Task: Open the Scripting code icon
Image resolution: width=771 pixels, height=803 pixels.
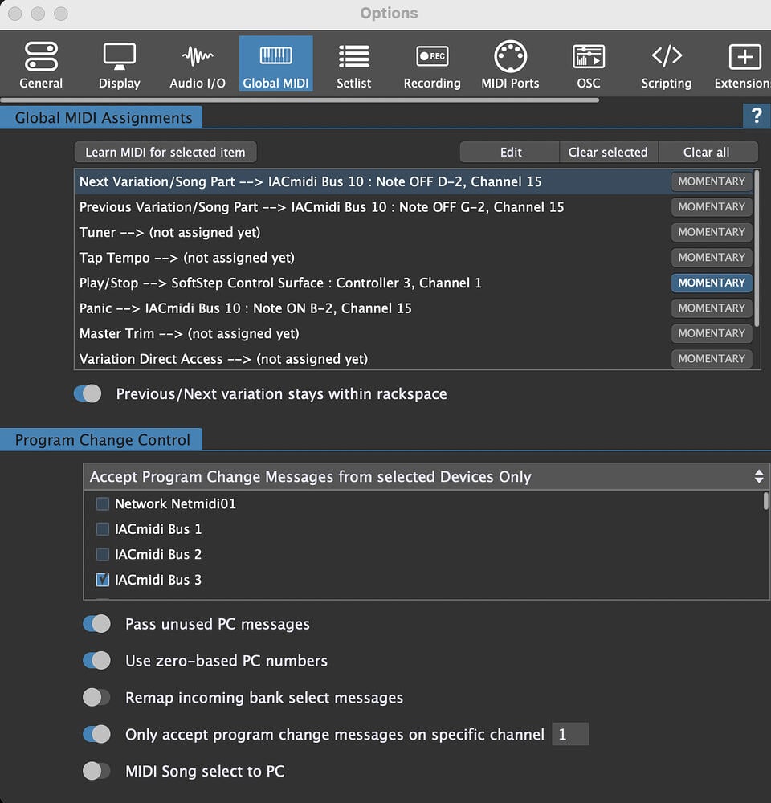Action: point(666,58)
